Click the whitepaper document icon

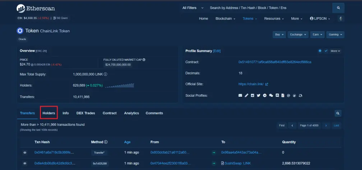tap(283, 95)
